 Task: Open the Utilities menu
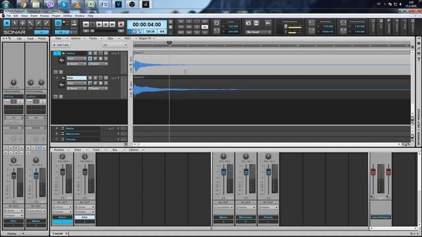67,16
